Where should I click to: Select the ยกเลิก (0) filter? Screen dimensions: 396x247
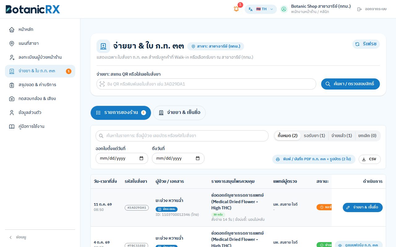367,136
